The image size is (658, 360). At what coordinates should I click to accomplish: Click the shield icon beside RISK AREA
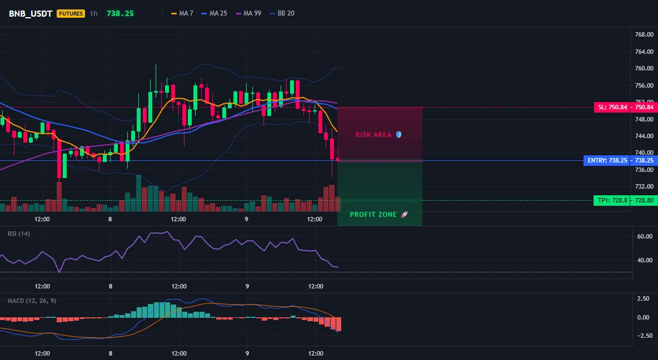point(398,135)
